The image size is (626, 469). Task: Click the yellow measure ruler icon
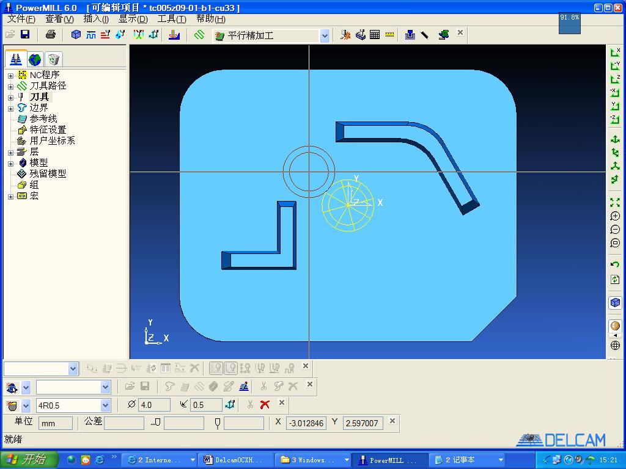click(x=389, y=35)
